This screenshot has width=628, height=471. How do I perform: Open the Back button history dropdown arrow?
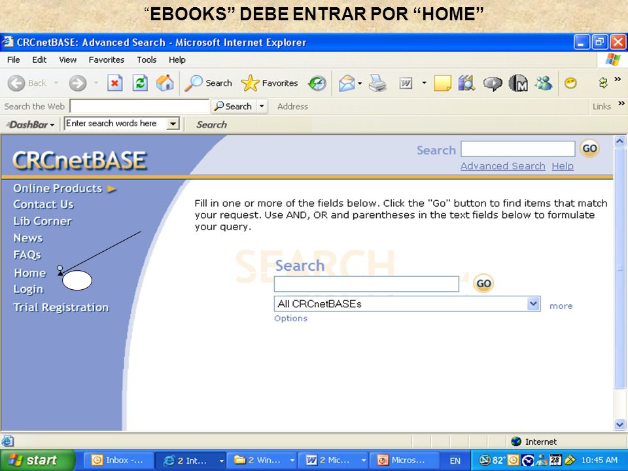pos(56,83)
